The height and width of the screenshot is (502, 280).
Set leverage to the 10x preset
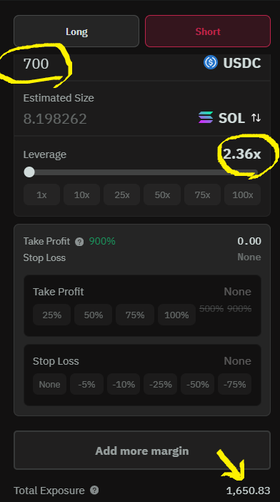(x=82, y=195)
